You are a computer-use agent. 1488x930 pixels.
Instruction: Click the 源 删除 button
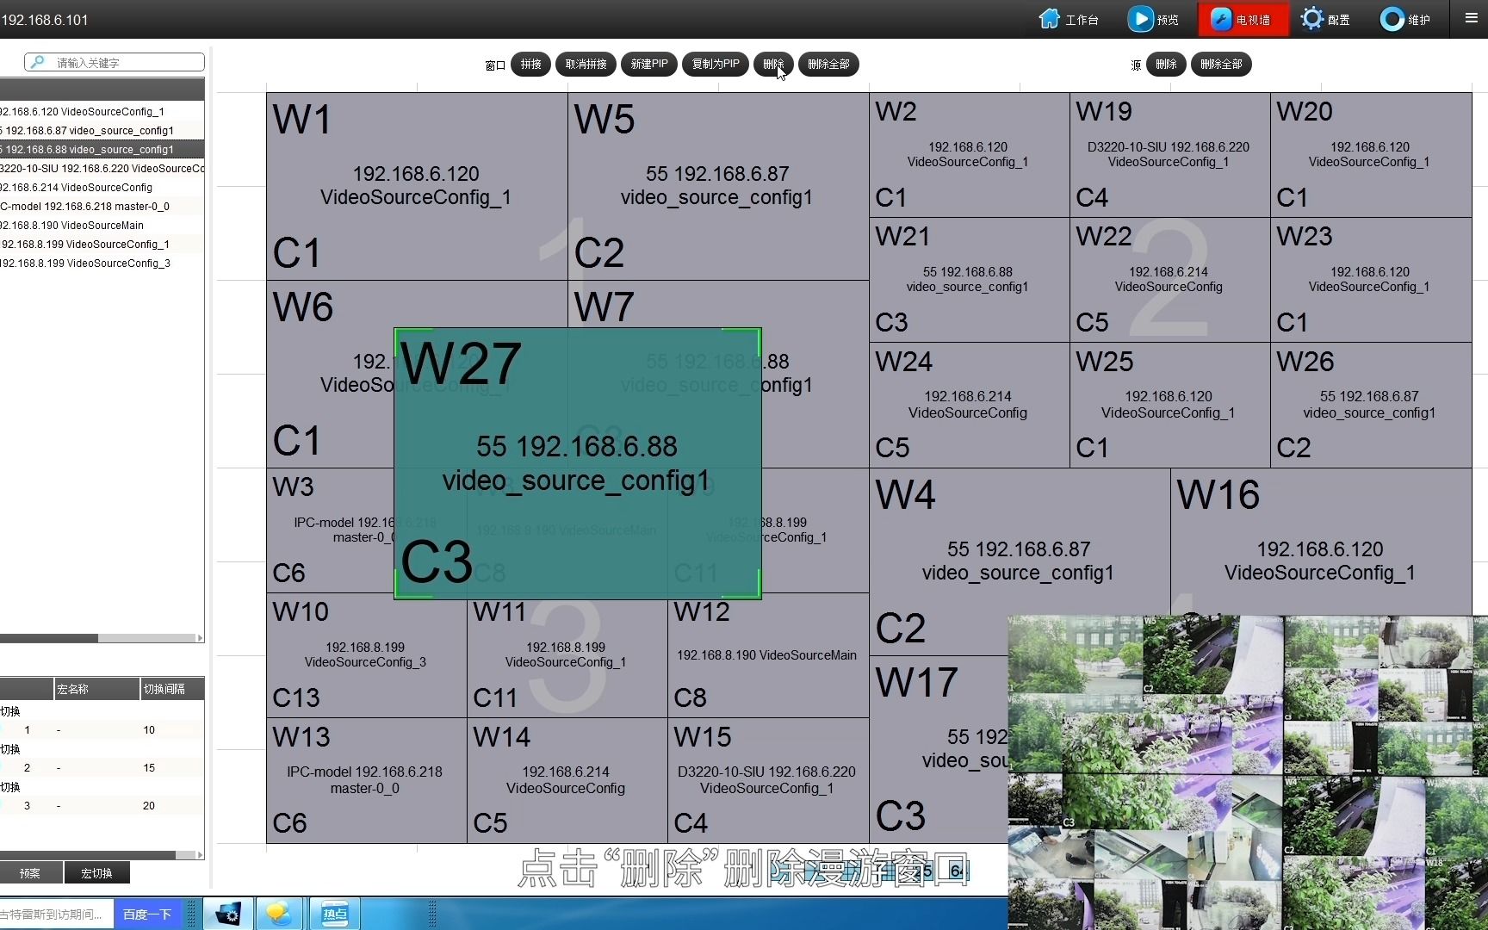click(1166, 64)
